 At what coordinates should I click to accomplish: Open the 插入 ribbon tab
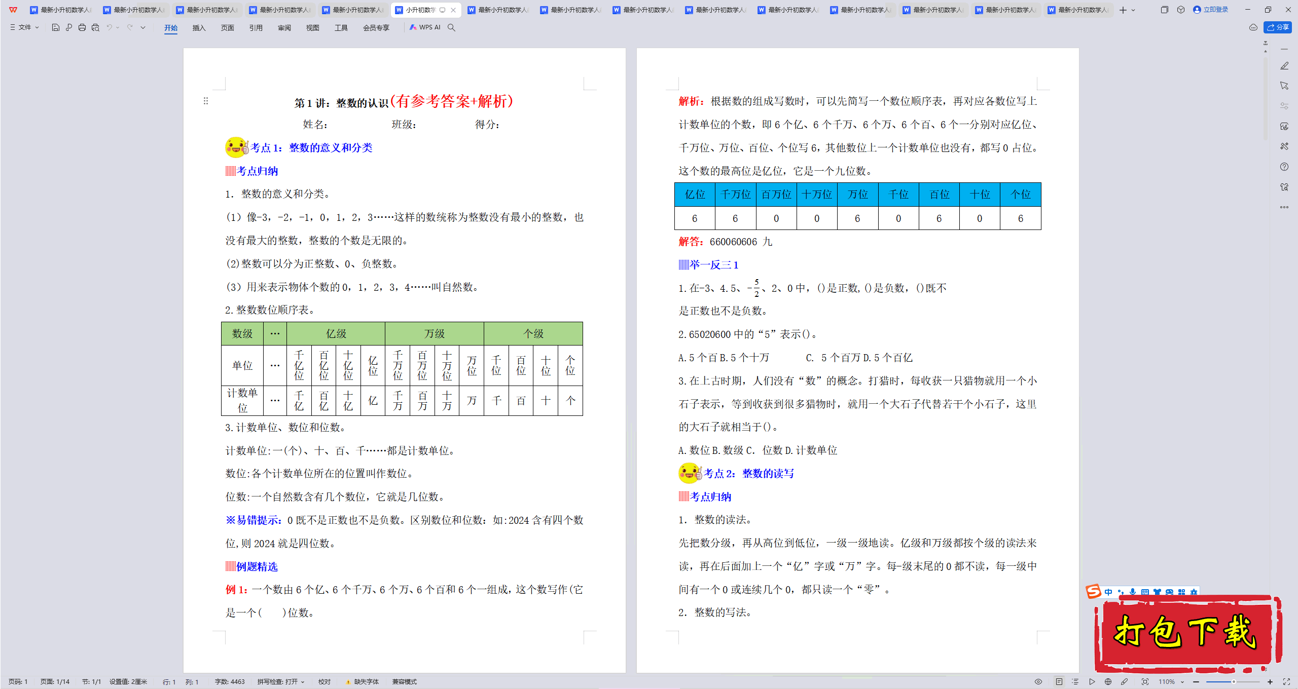pos(199,28)
